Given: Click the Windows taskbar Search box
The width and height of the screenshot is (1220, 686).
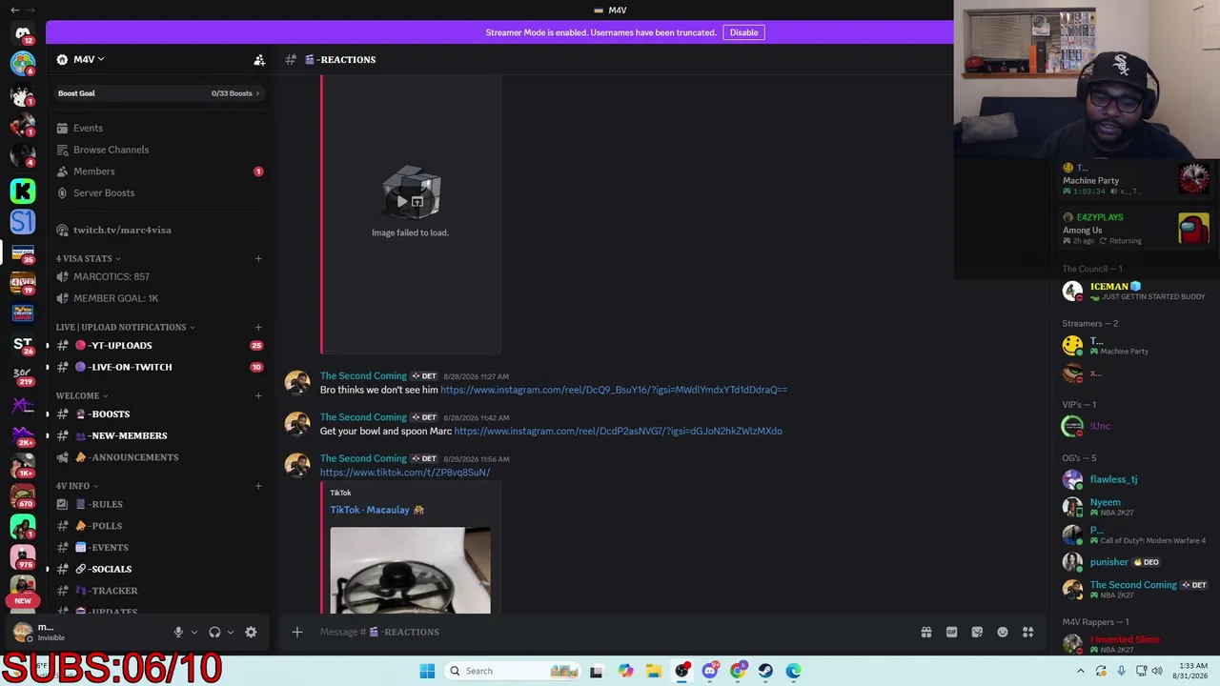Looking at the screenshot, I should pos(514,671).
